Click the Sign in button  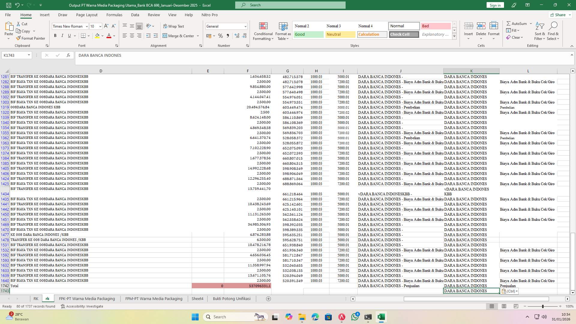click(495, 5)
